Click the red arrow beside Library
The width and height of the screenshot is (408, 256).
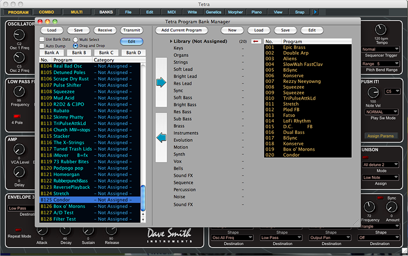[256, 41]
